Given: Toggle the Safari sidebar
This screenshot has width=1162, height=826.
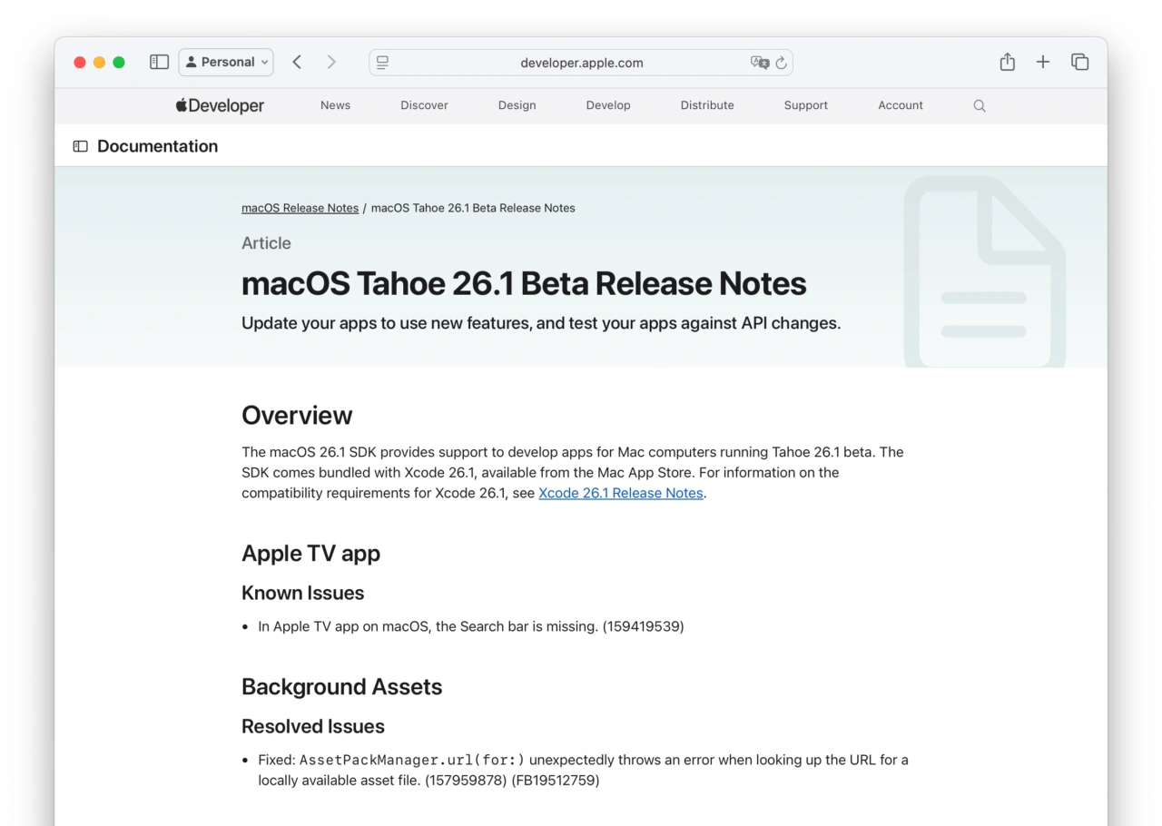Looking at the screenshot, I should pyautogui.click(x=159, y=62).
